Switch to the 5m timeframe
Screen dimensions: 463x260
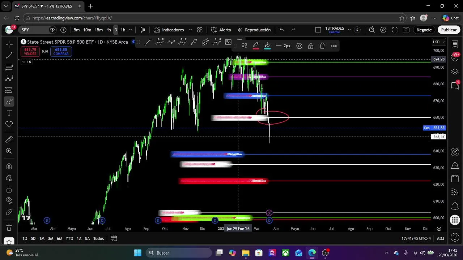click(77, 30)
